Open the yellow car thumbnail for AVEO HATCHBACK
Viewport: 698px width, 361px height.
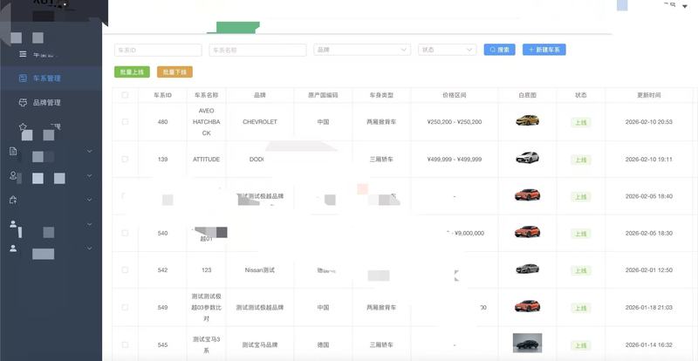click(527, 121)
